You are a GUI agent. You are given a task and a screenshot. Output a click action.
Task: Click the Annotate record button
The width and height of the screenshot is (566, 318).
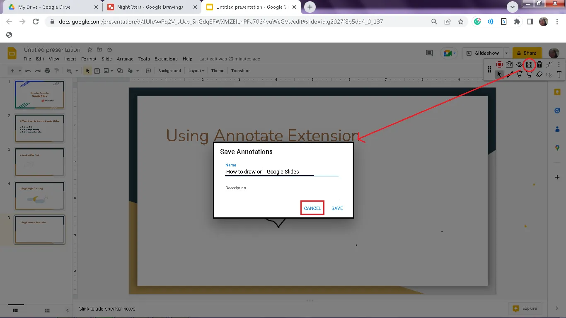click(x=499, y=65)
